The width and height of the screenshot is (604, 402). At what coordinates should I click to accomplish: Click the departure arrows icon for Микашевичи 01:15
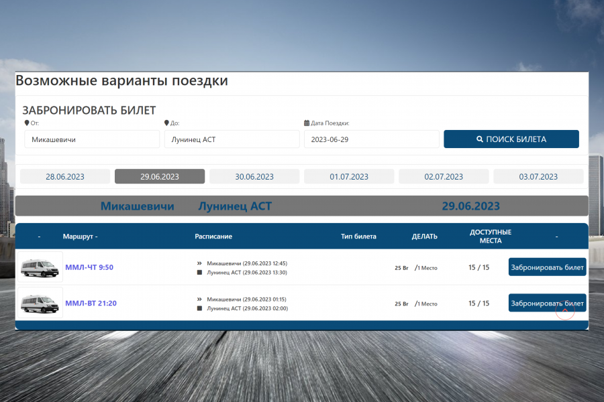(199, 299)
